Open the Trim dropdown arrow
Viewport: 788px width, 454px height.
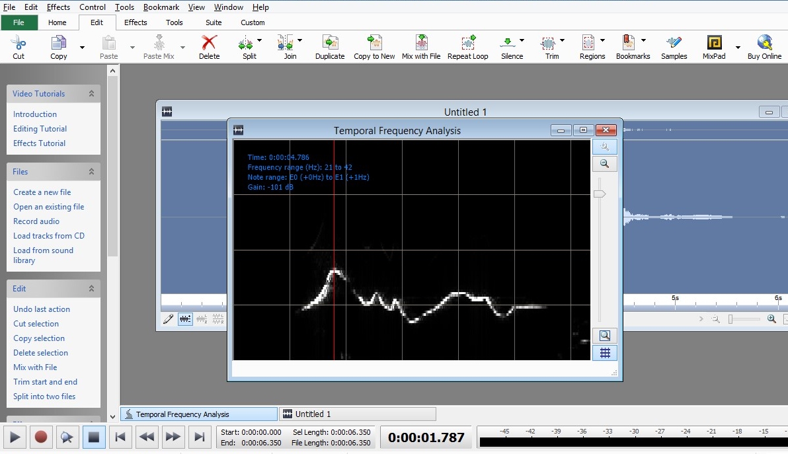tap(562, 40)
